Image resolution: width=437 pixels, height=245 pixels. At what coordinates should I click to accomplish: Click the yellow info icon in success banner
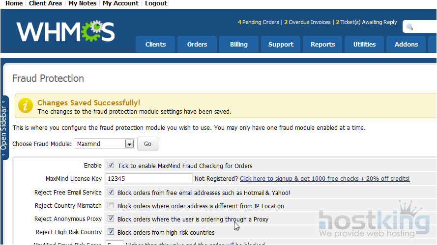[25, 106]
